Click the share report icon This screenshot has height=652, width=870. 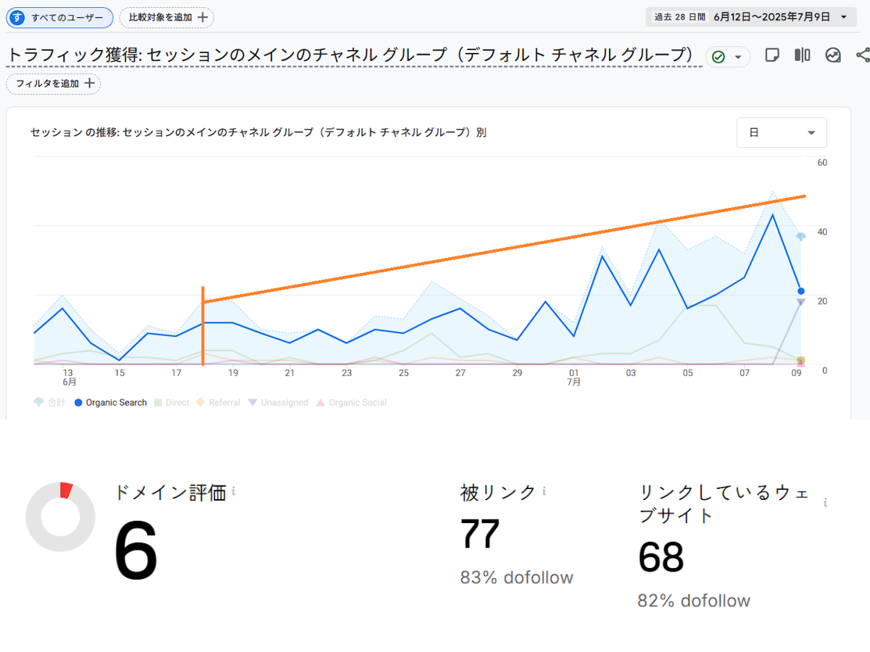coord(862,56)
